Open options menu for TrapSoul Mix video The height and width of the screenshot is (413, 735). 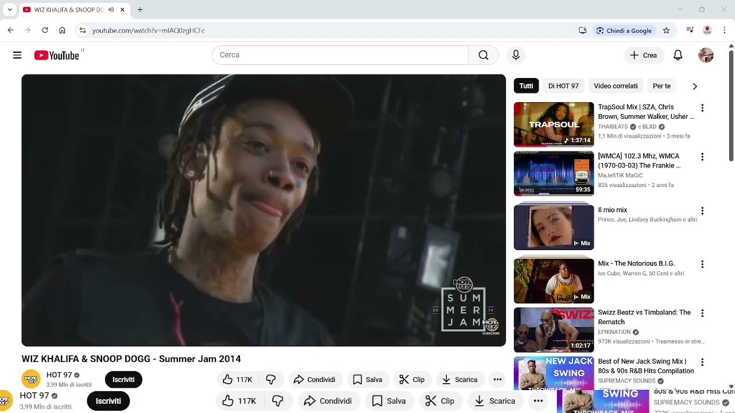(x=702, y=108)
